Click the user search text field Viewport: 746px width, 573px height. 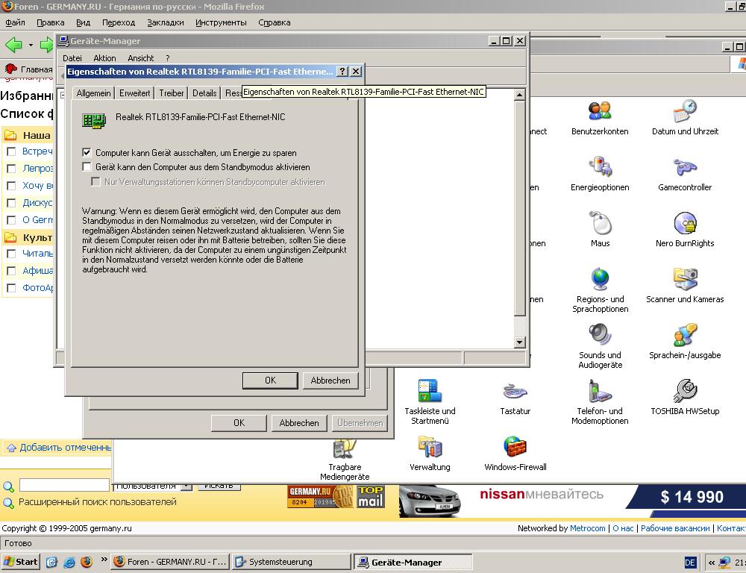pos(64,486)
